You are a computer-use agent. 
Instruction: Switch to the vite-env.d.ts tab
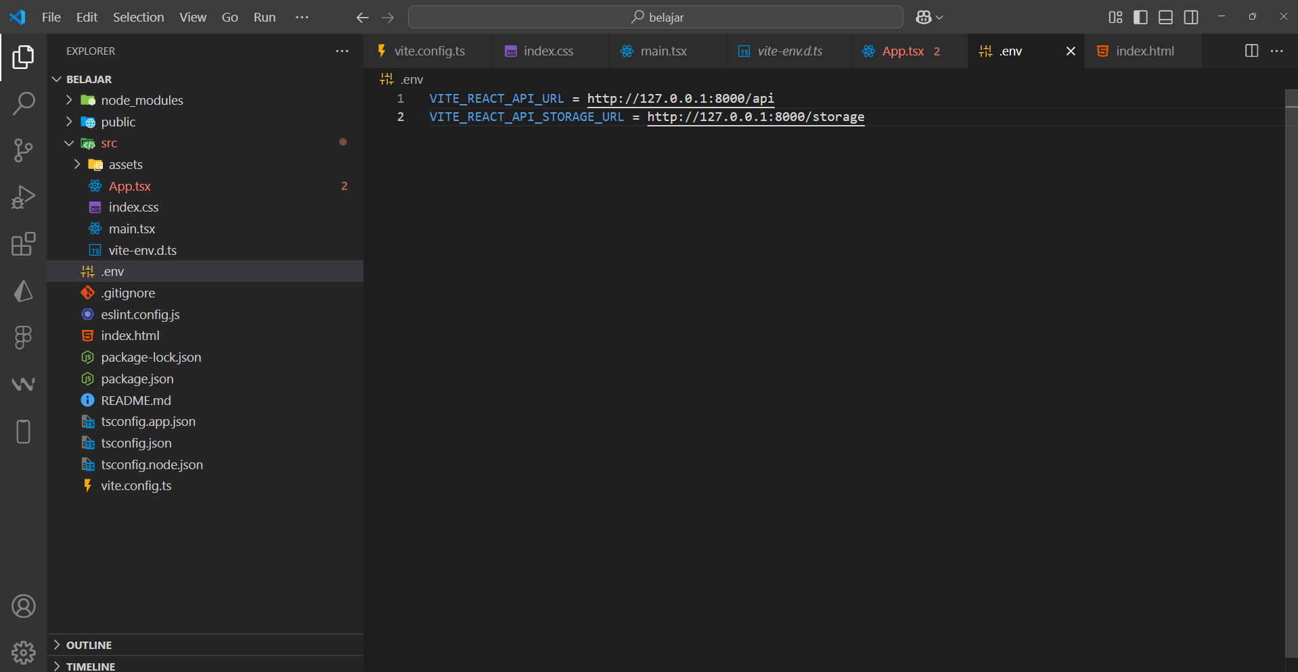[x=788, y=51]
